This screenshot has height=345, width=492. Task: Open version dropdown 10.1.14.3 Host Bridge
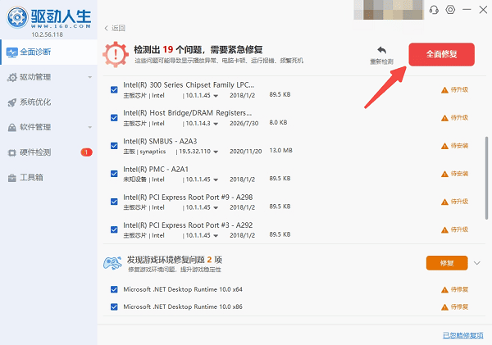216,124
